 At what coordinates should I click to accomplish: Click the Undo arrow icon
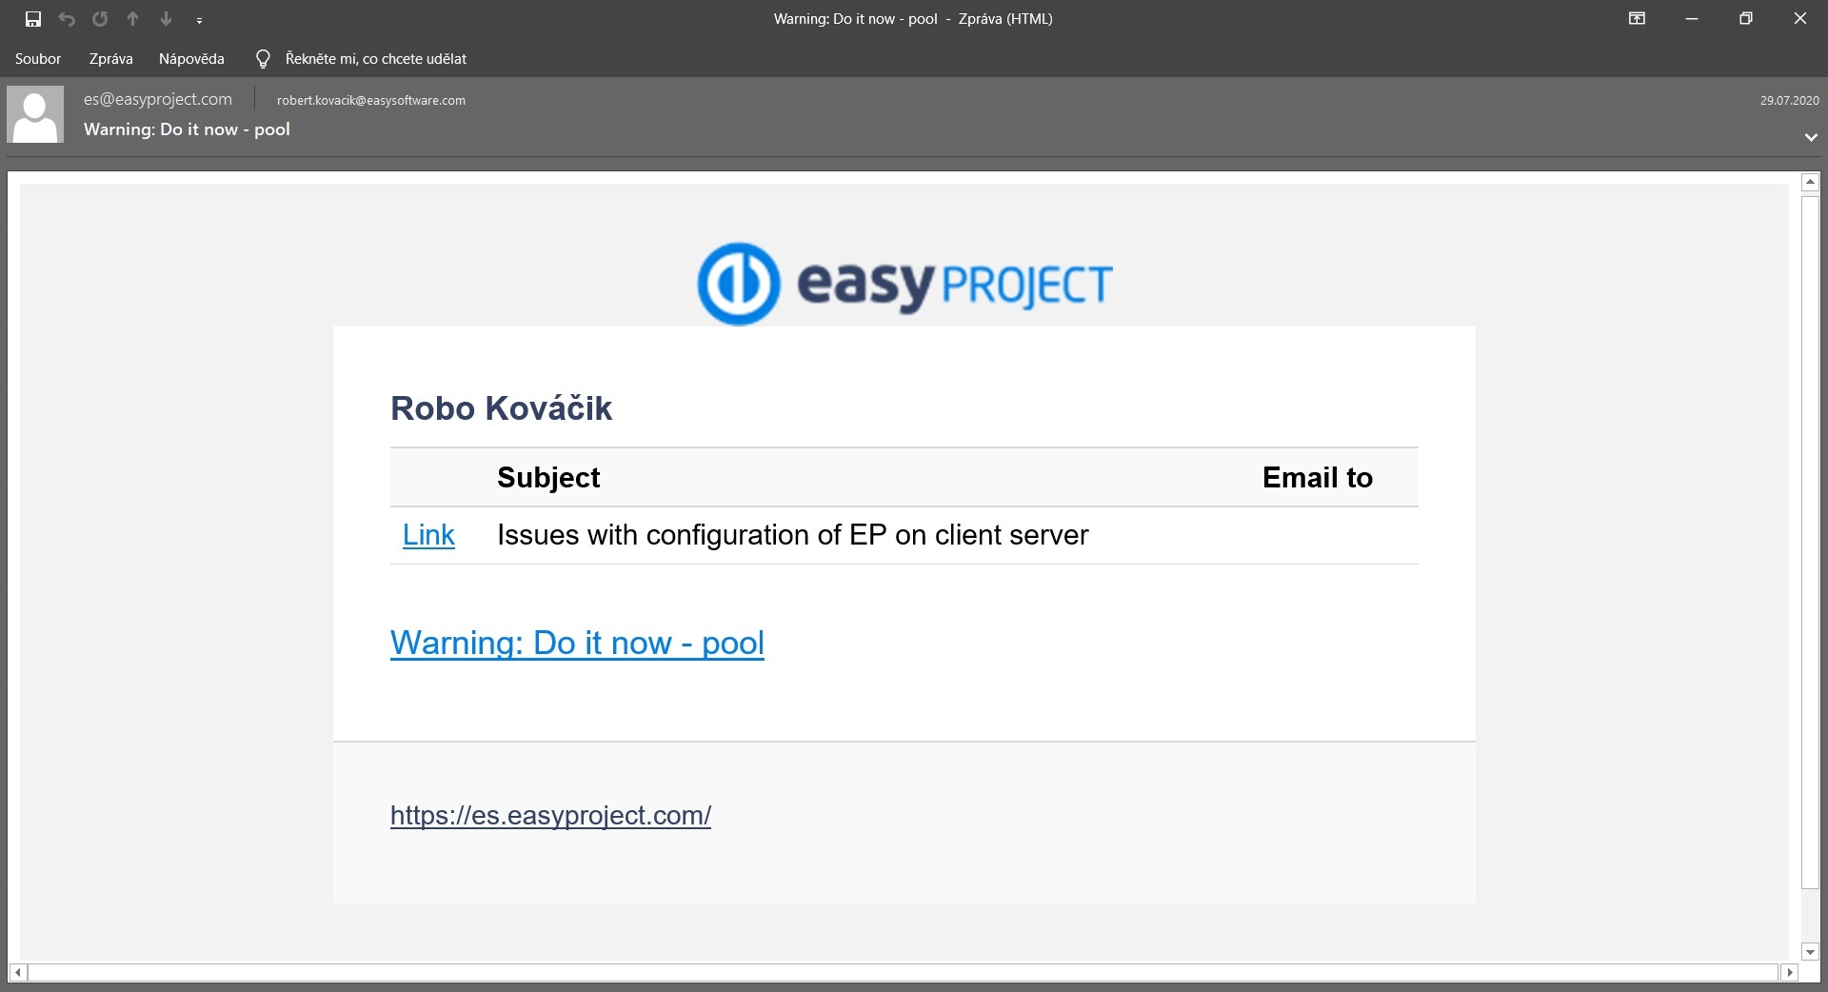pos(67,18)
